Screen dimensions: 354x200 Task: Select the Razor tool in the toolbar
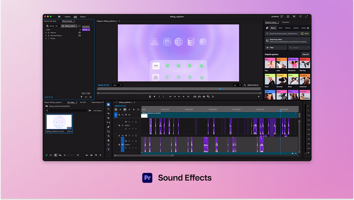point(108,118)
